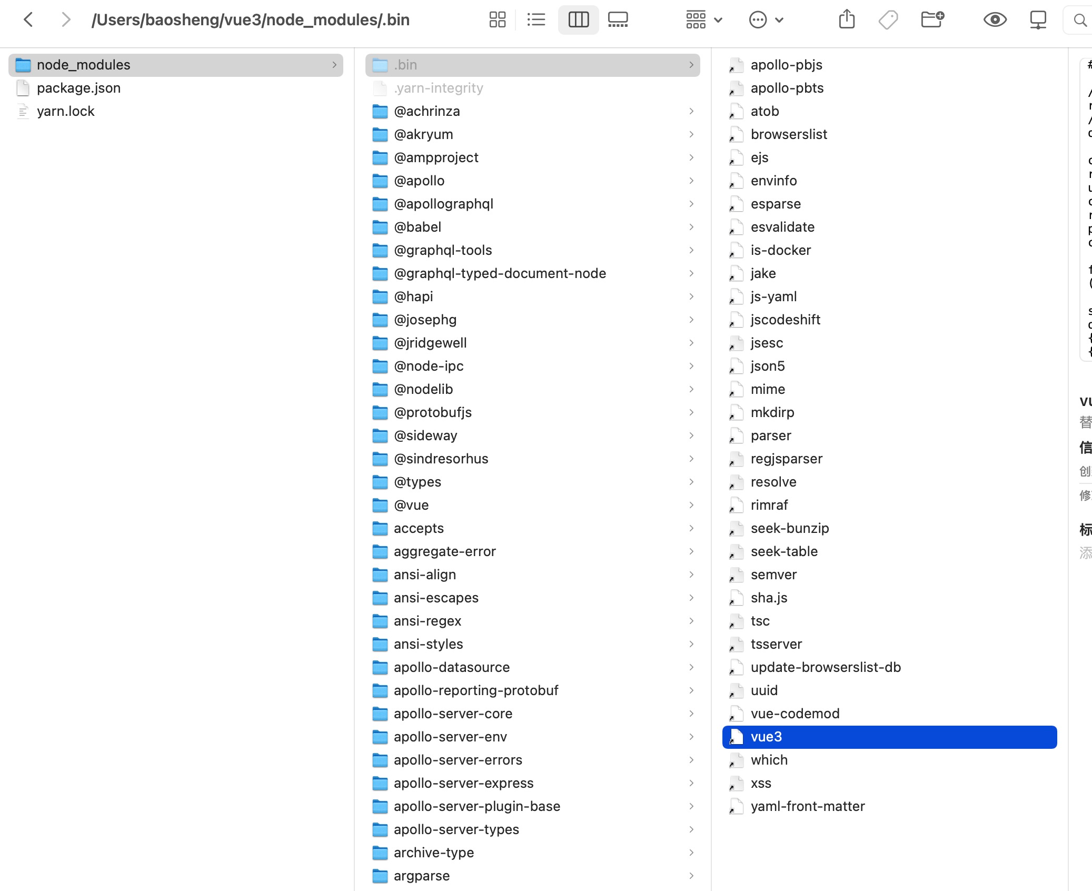Switch to gallery view
Screen dimensions: 1092x891
618,20
